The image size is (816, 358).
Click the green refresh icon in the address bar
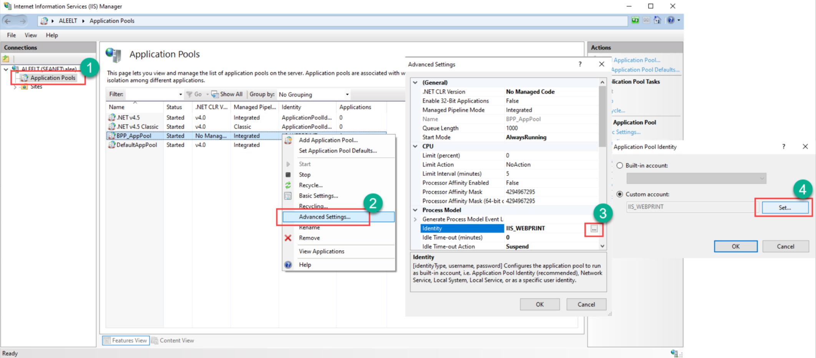click(x=635, y=20)
